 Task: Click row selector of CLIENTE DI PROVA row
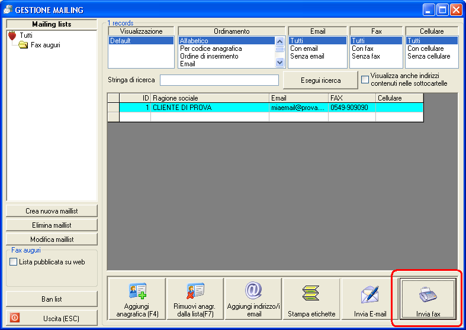click(113, 108)
